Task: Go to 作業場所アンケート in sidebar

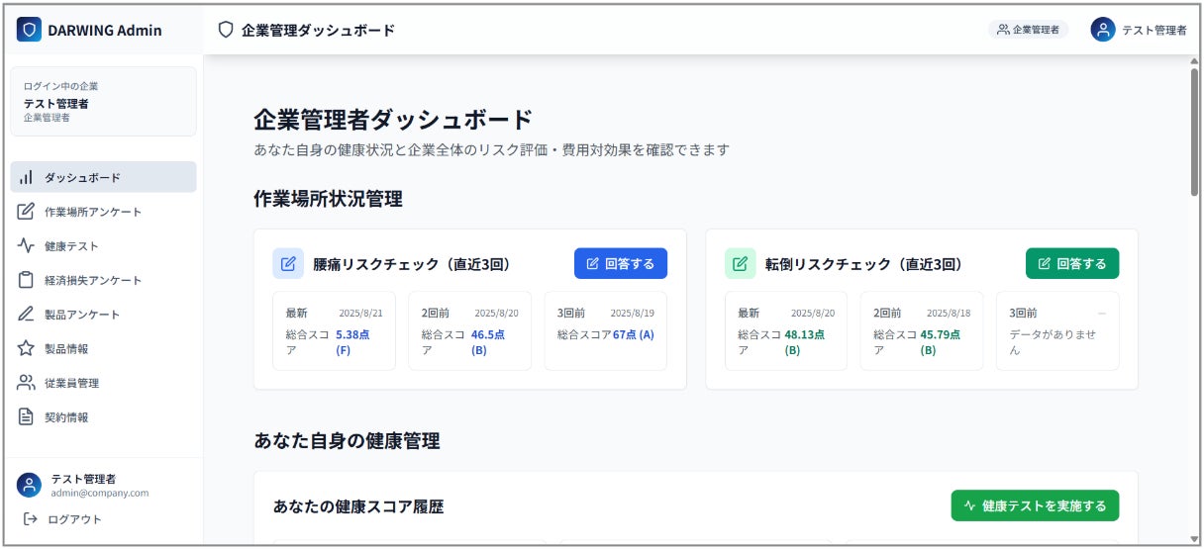Action: [x=93, y=212]
